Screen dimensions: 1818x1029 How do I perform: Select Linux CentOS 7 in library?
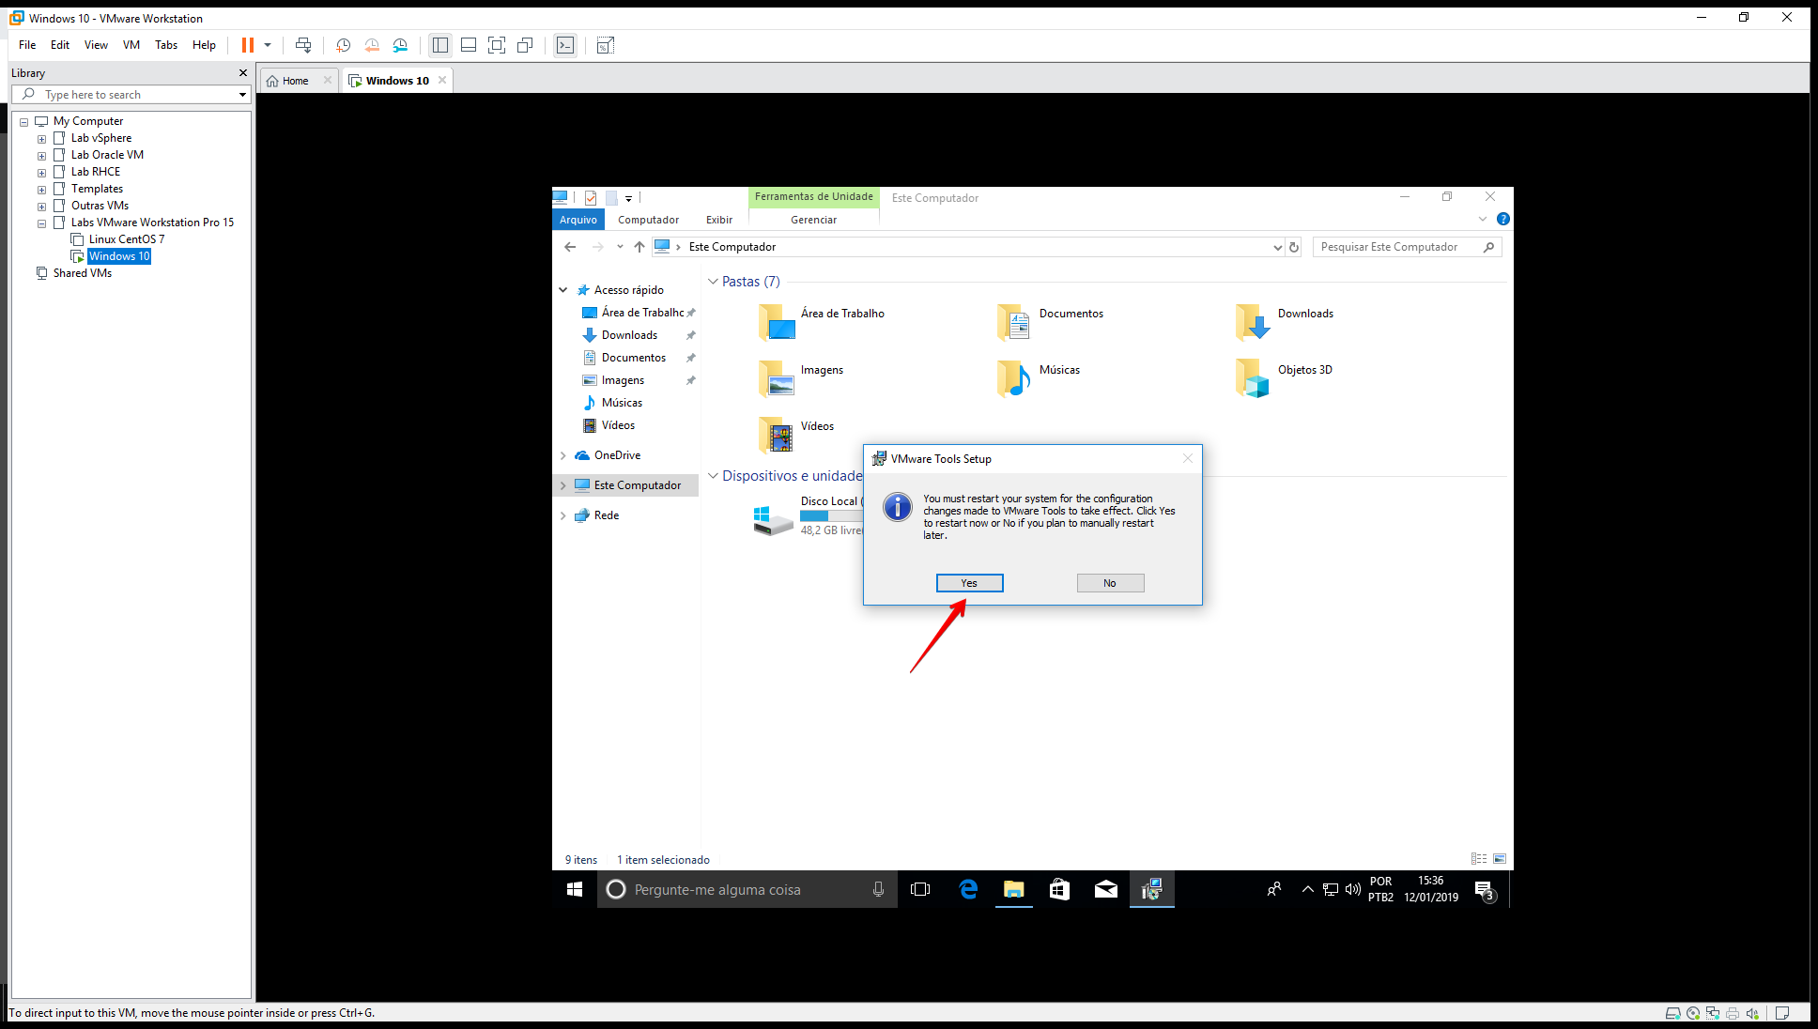pos(126,239)
